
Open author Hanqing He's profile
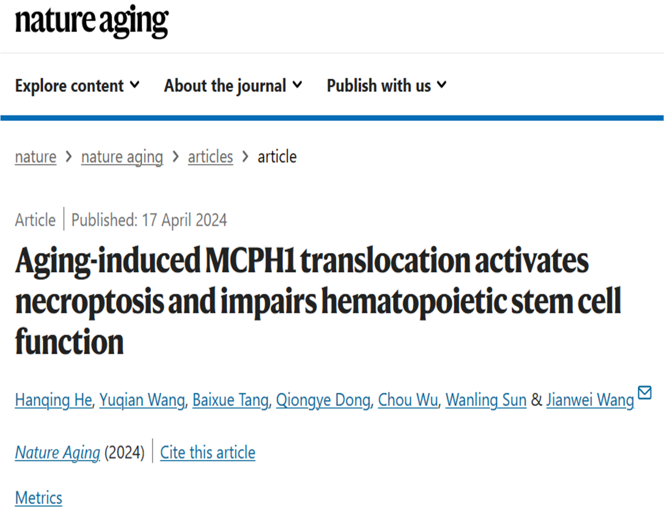point(53,400)
